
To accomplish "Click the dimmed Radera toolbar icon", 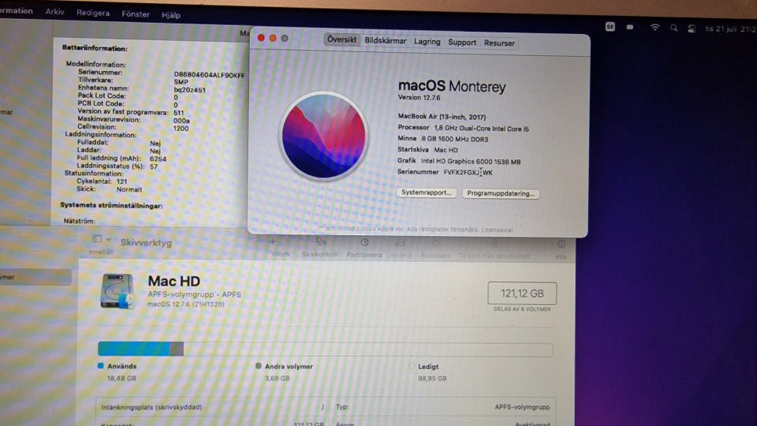I will 401,243.
